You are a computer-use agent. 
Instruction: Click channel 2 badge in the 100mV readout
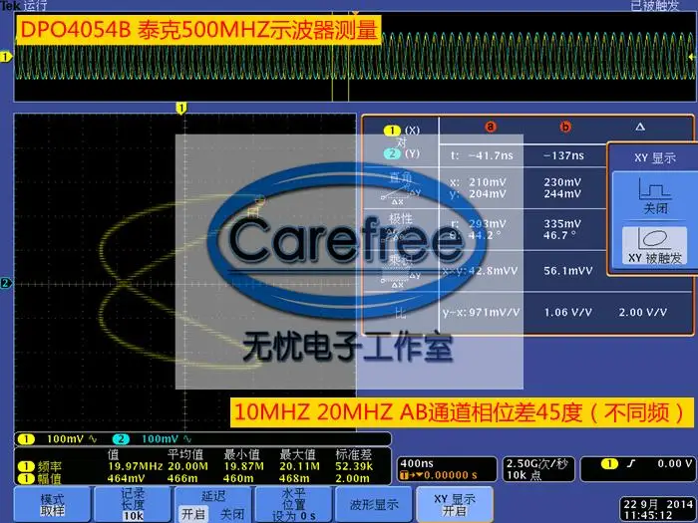(x=121, y=439)
